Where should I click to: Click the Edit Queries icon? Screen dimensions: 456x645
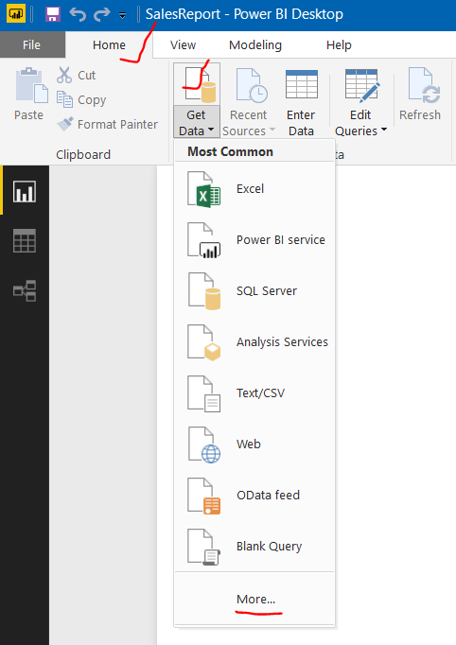click(x=362, y=85)
